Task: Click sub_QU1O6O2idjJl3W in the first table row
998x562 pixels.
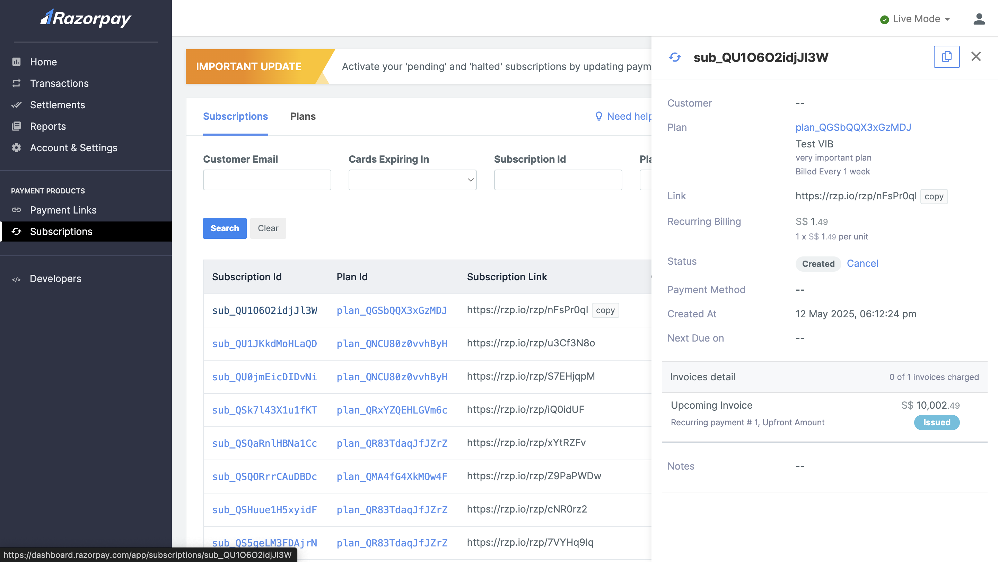Action: (265, 311)
